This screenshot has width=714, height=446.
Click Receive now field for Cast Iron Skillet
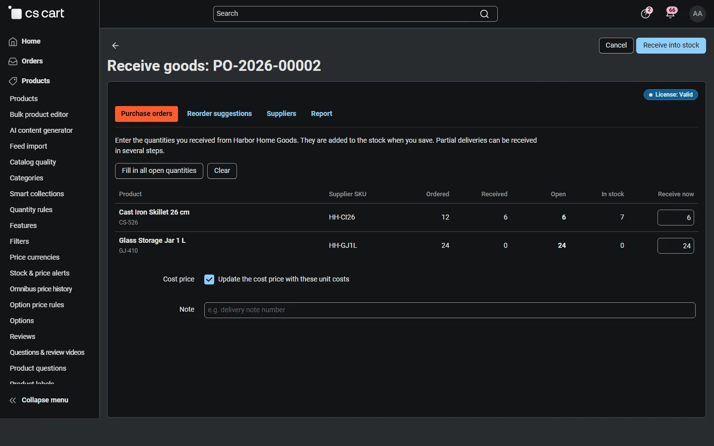675,218
